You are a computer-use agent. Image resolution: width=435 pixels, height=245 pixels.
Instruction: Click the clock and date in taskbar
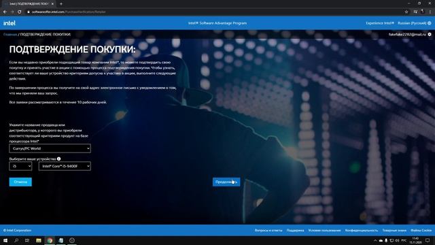(415, 240)
